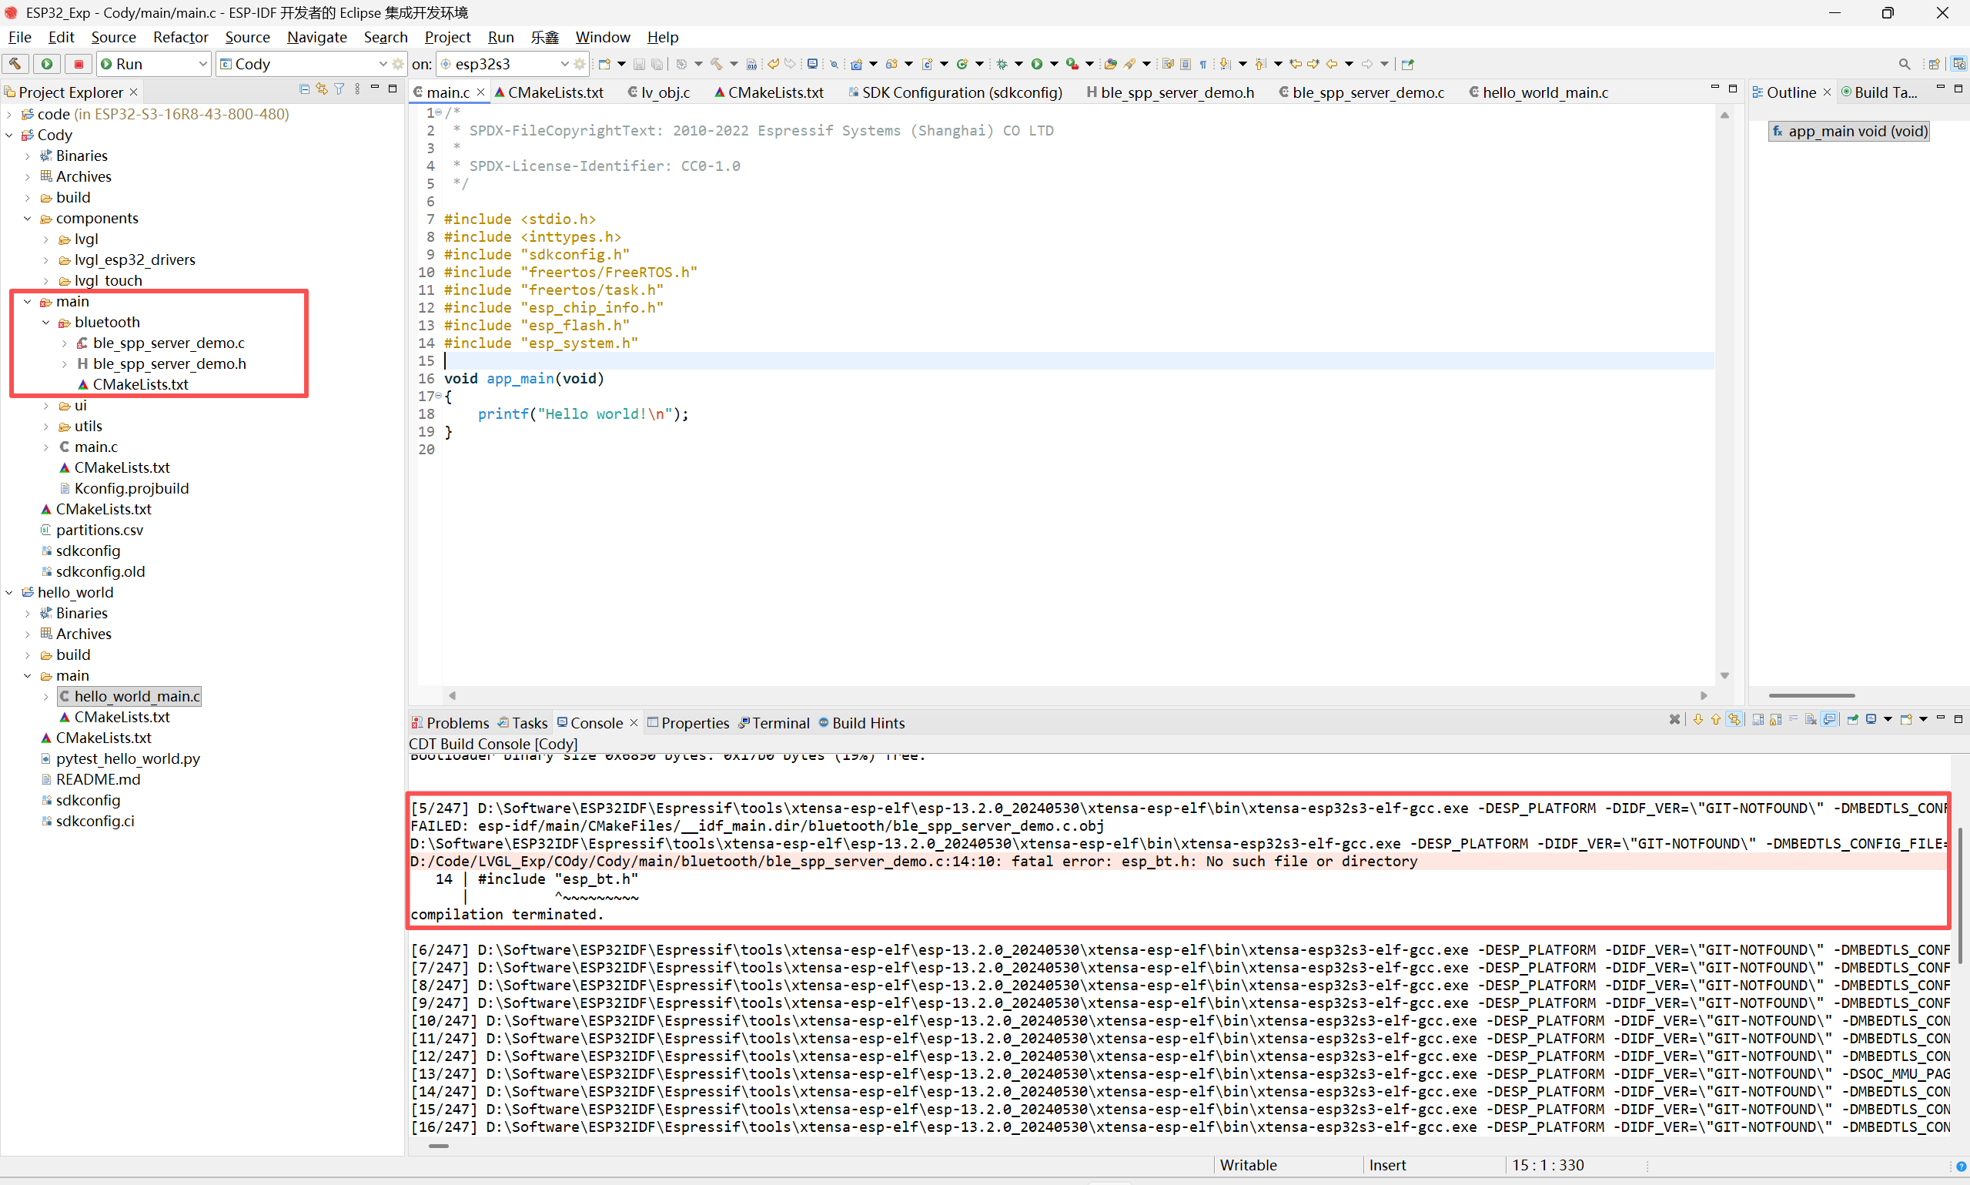Click the red Stop button in launch bar
1970x1185 pixels.
[x=79, y=64]
